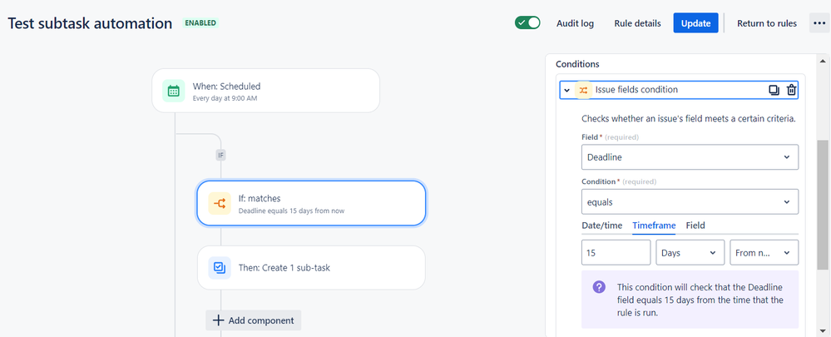Open the Days unit dropdown
The width and height of the screenshot is (831, 337).
click(690, 252)
